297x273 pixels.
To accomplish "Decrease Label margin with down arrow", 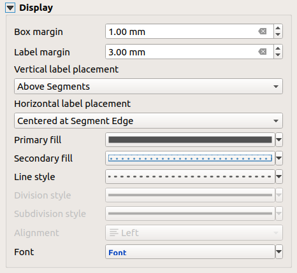I will [x=278, y=55].
